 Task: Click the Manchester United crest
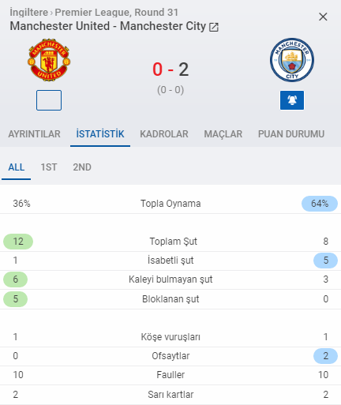pyautogui.click(x=49, y=60)
